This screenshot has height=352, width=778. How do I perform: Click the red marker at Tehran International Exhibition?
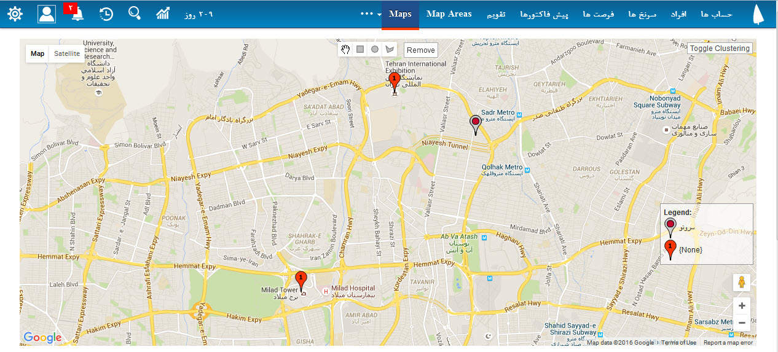[395, 82]
